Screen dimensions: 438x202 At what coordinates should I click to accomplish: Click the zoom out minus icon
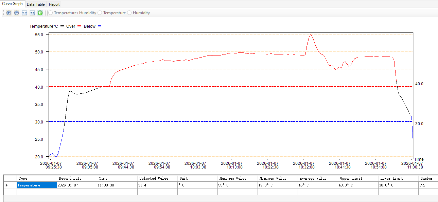16,13
